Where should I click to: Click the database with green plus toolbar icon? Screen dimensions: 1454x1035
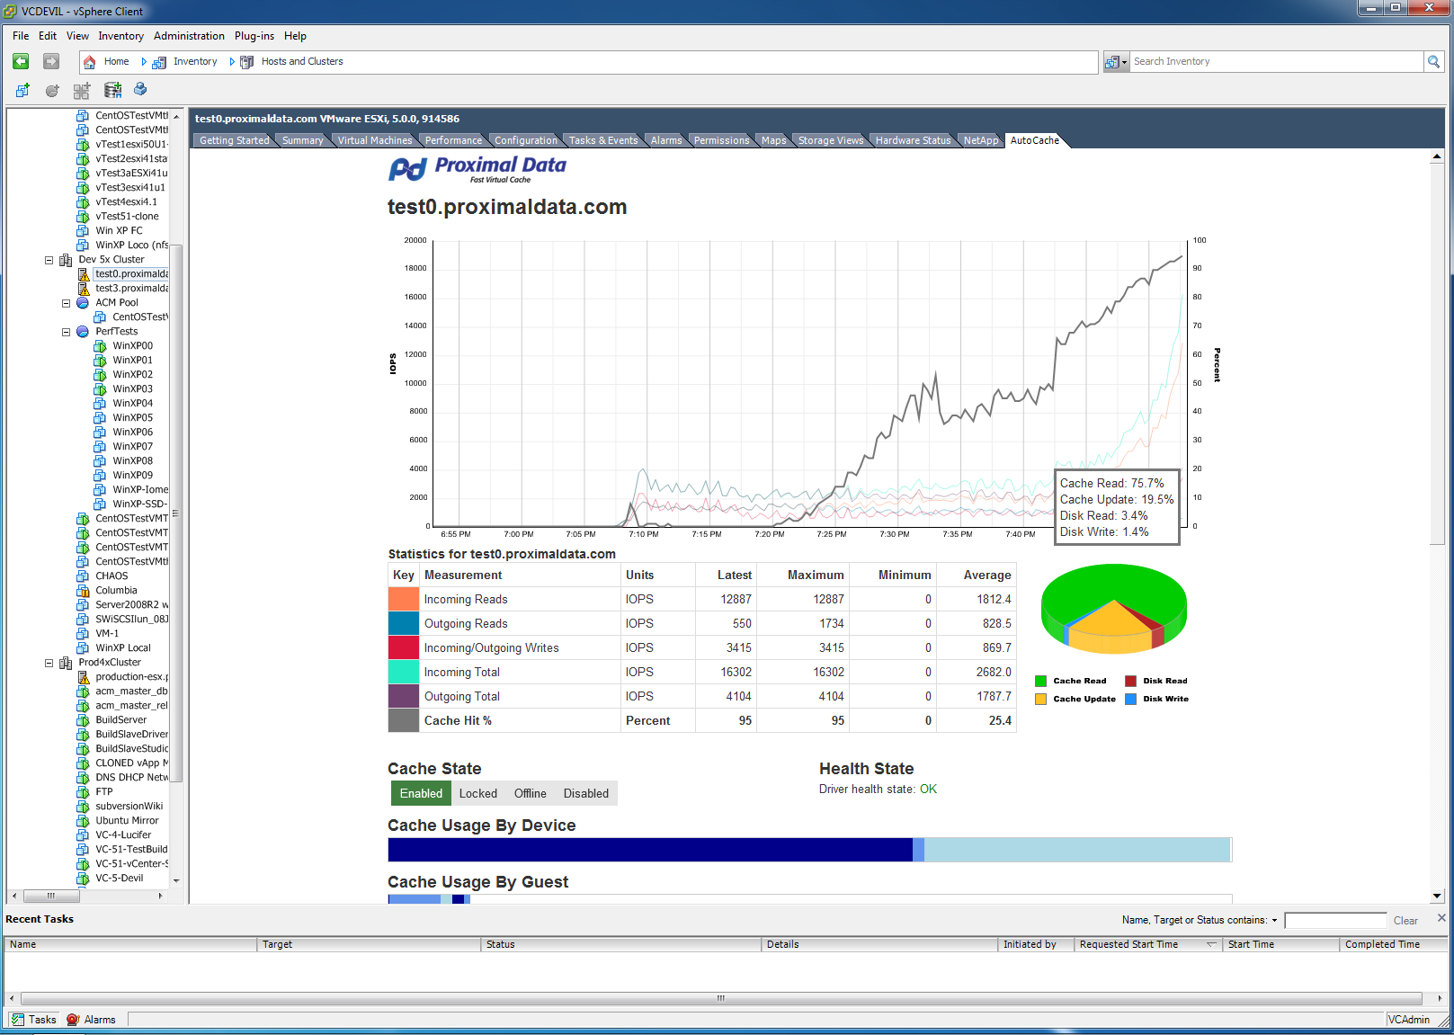[x=112, y=90]
